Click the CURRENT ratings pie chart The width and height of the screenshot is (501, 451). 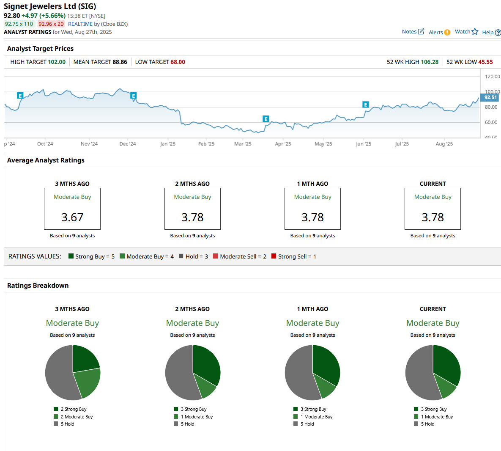point(433,373)
